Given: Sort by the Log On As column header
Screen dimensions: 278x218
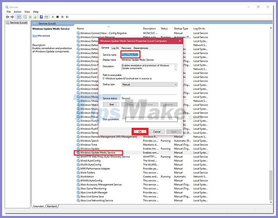Looking at the screenshot, I should pyautogui.click(x=199, y=29).
